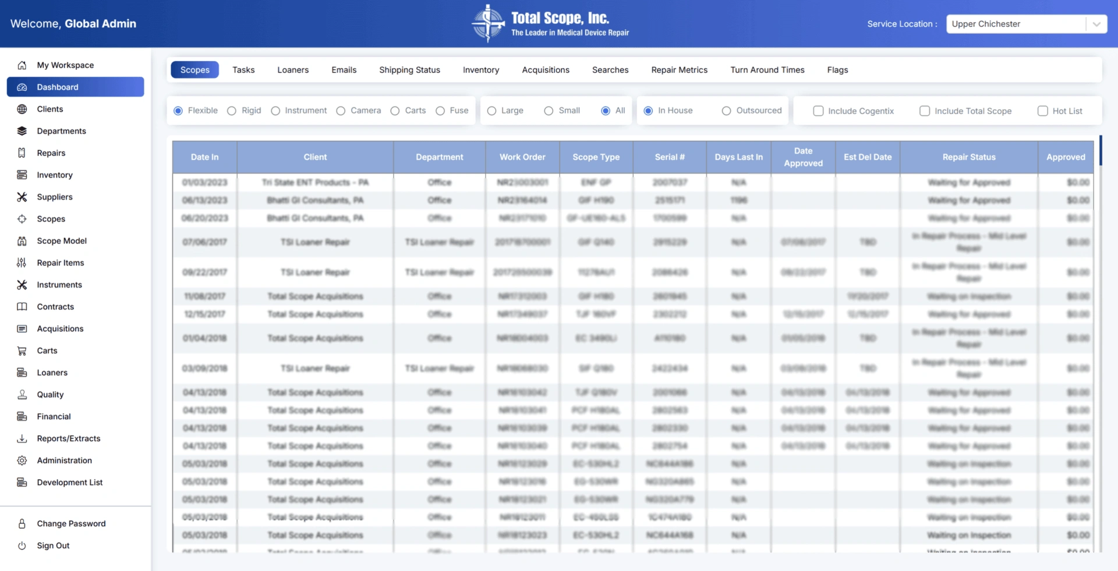Screen dimensions: 1118x571
Task: Select the Rigid radio button
Action: click(232, 111)
